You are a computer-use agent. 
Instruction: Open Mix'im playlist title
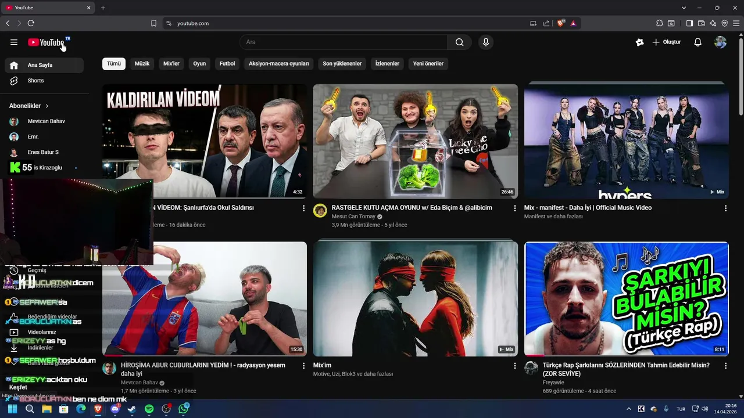pos(322,365)
